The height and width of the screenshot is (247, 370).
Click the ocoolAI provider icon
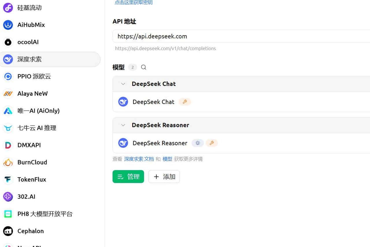(8, 42)
